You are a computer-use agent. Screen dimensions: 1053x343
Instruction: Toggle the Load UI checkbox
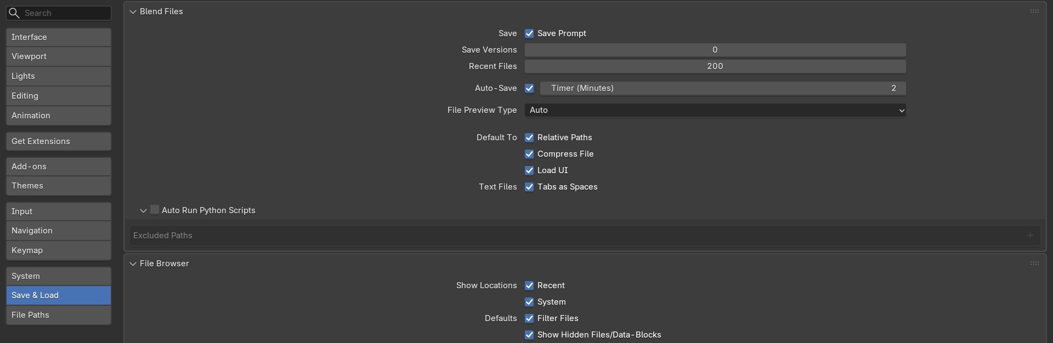click(529, 170)
